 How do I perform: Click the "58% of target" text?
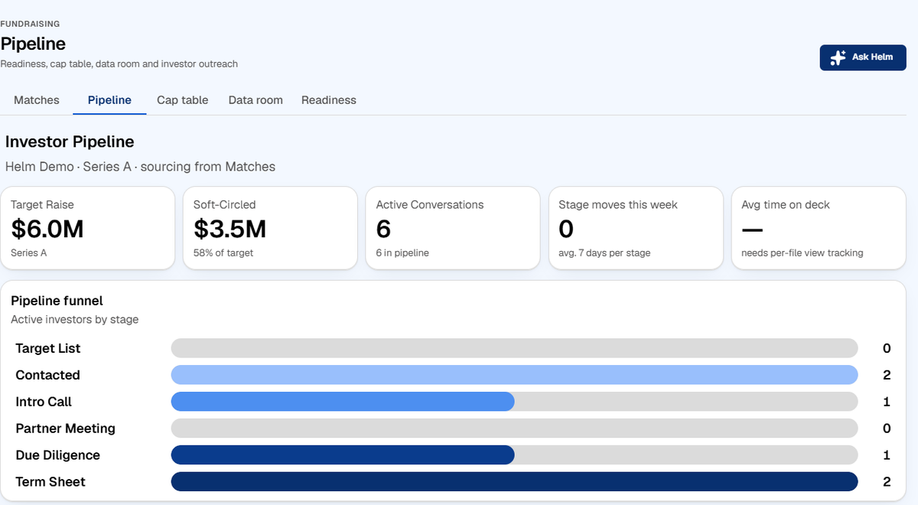tap(223, 252)
